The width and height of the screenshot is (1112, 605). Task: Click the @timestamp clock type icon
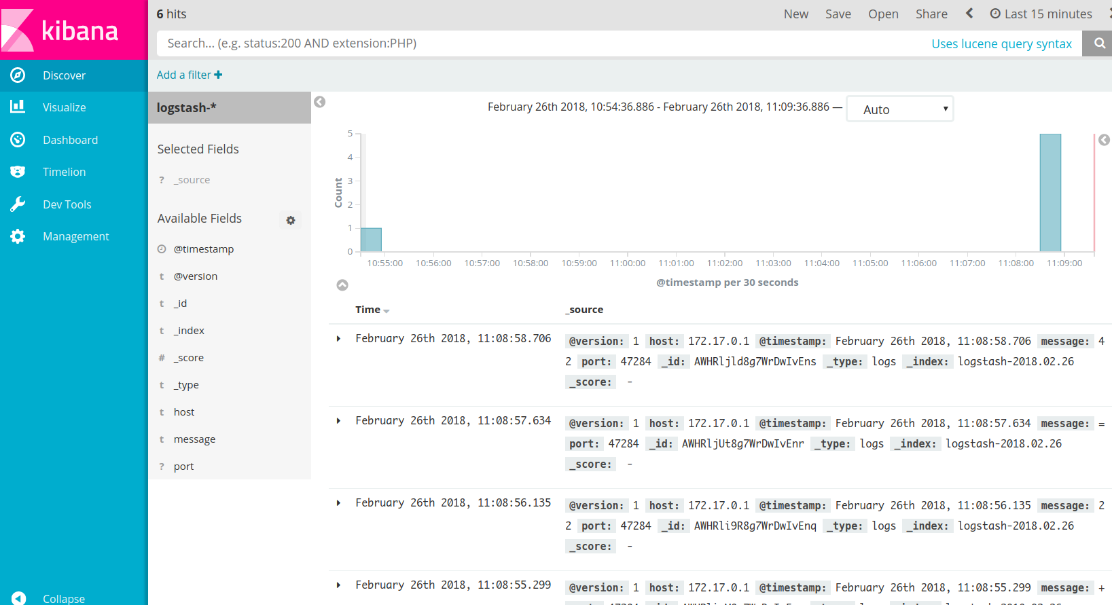click(x=162, y=249)
